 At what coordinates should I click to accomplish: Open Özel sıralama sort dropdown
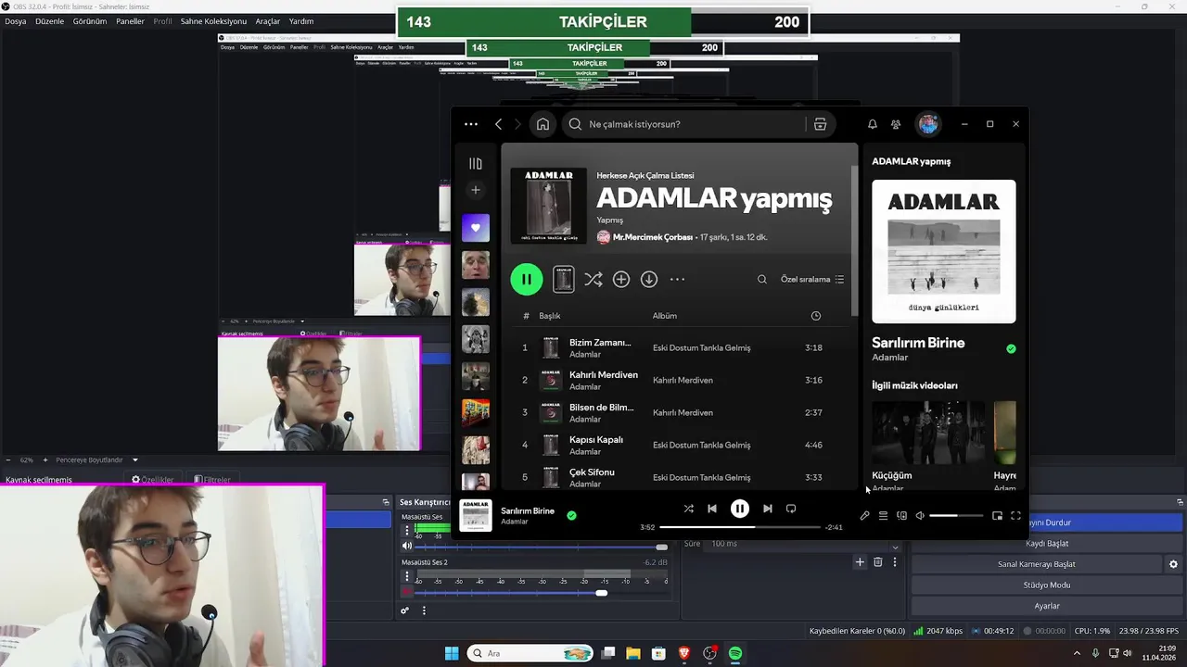(x=812, y=279)
